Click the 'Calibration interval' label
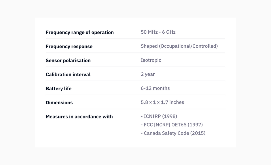Screen dimensions: 271x165 click(x=68, y=74)
